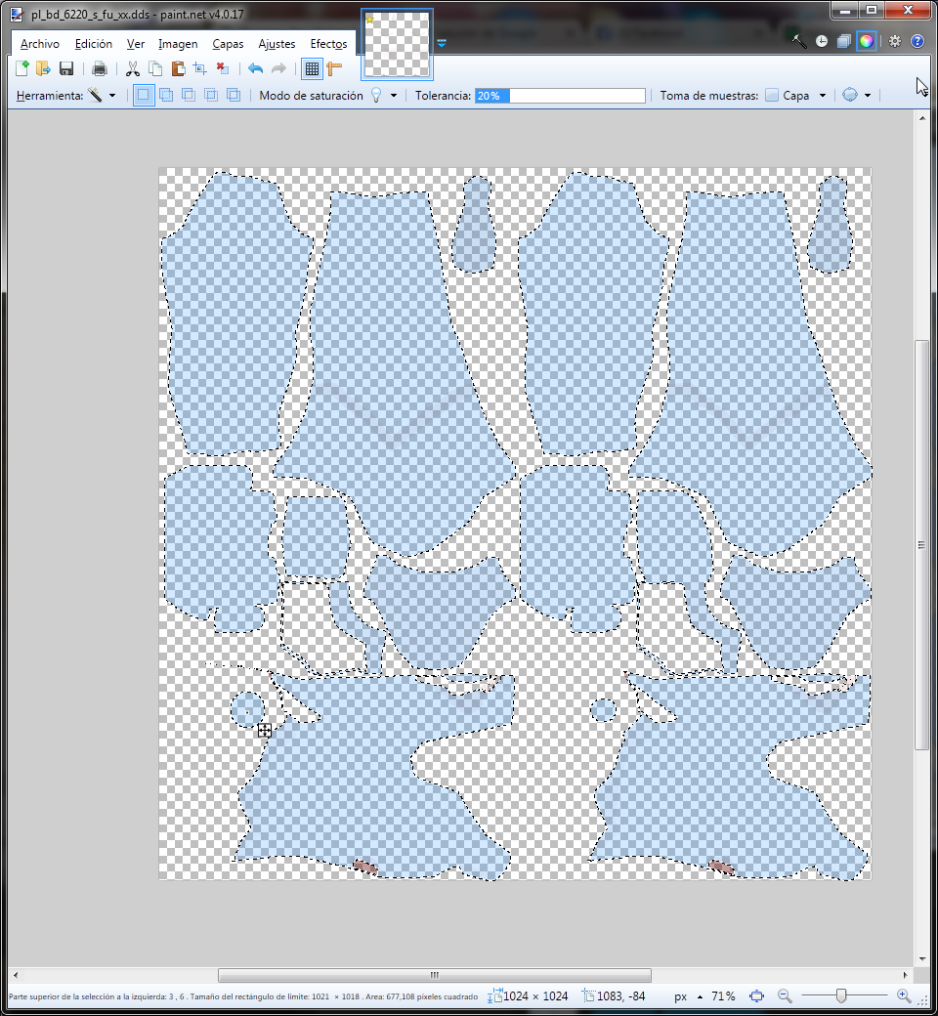
Task: Click the zoom in magnifier button
Action: click(x=904, y=996)
